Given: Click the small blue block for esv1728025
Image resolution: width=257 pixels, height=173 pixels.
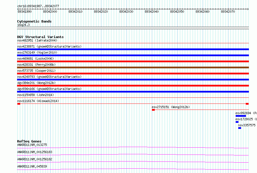Looking at the screenshot, I should pyautogui.click(x=237, y=122).
